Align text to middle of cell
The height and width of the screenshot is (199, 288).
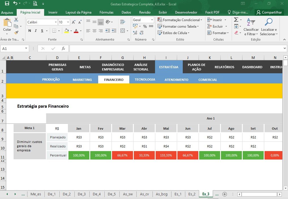click(x=94, y=22)
